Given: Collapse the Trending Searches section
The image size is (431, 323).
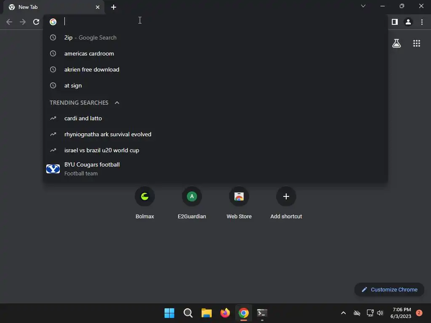Looking at the screenshot, I should 117,103.
